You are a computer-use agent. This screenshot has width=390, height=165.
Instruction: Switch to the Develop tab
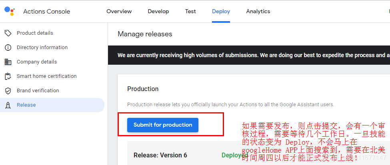coord(158,12)
